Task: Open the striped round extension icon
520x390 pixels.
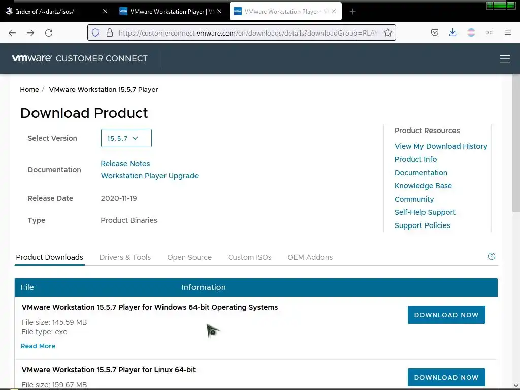Action: coord(471,32)
